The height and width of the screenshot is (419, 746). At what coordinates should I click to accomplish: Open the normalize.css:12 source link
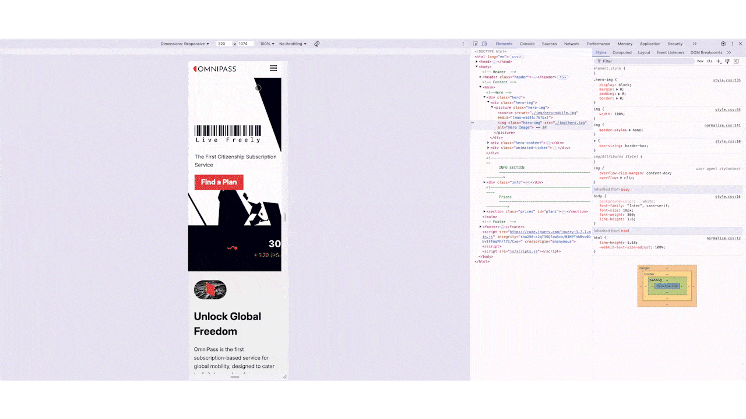tap(724, 238)
